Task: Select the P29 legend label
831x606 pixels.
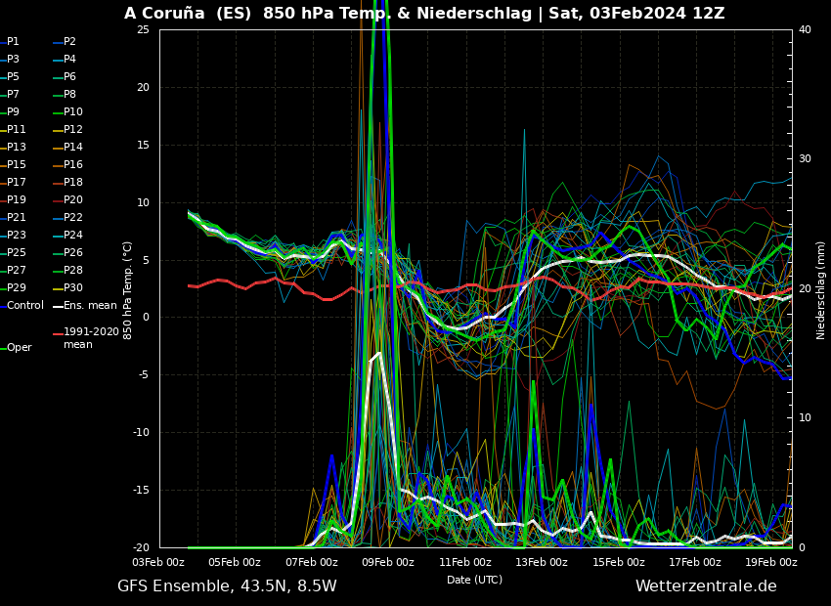Action: click(17, 287)
